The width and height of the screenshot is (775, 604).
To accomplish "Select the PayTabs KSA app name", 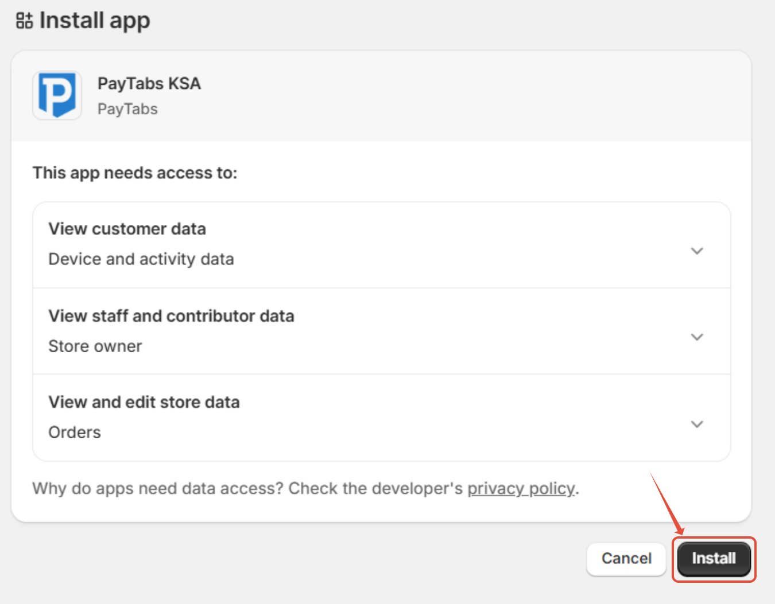I will 149,84.
